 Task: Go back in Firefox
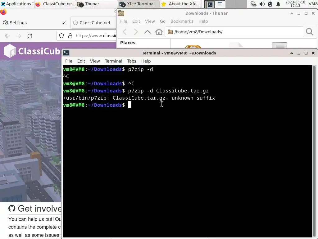point(7,36)
